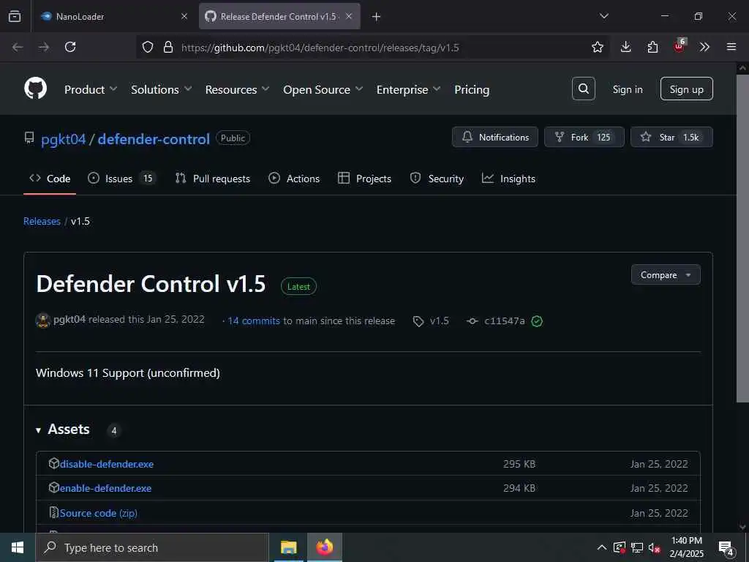Close the Release Defender Control tab
The width and height of the screenshot is (749, 562).
click(x=349, y=16)
